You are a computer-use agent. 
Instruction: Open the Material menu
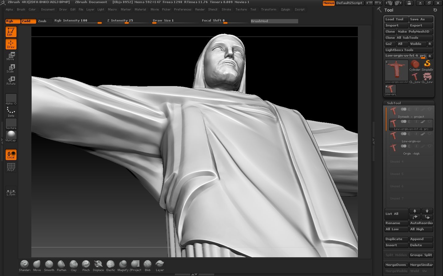click(x=140, y=10)
